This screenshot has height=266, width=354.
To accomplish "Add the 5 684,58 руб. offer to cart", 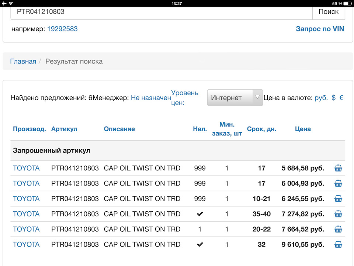I will (338, 168).
